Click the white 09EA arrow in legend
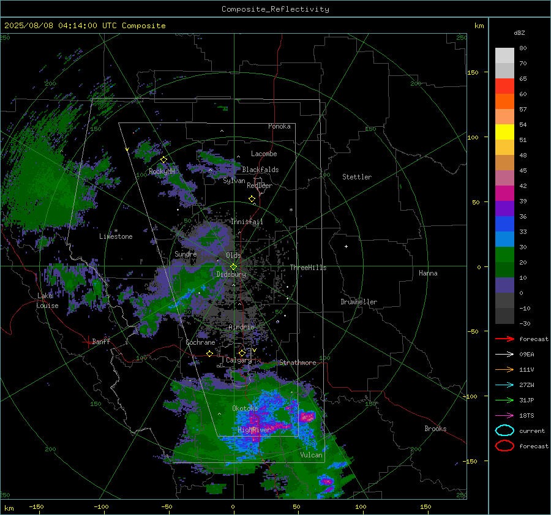Screen dimensions: 551x515 coord(504,355)
